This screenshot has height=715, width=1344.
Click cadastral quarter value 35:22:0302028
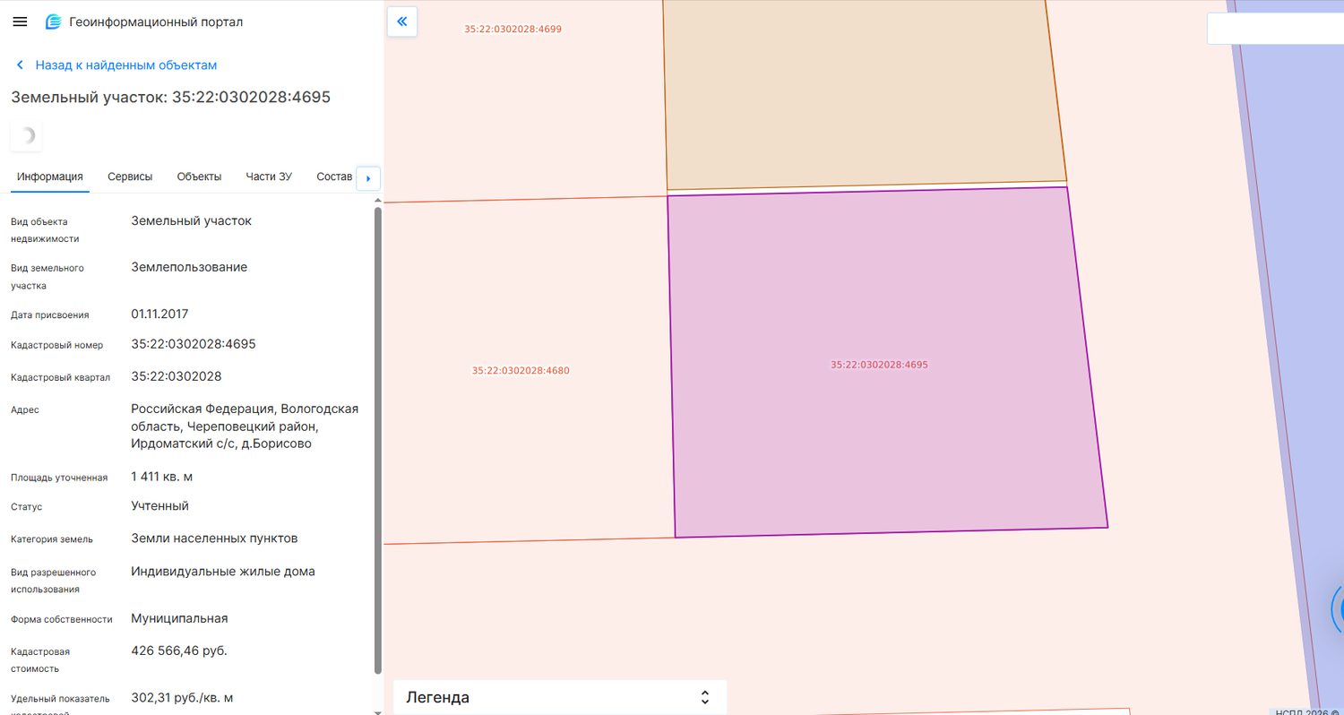pyautogui.click(x=177, y=376)
